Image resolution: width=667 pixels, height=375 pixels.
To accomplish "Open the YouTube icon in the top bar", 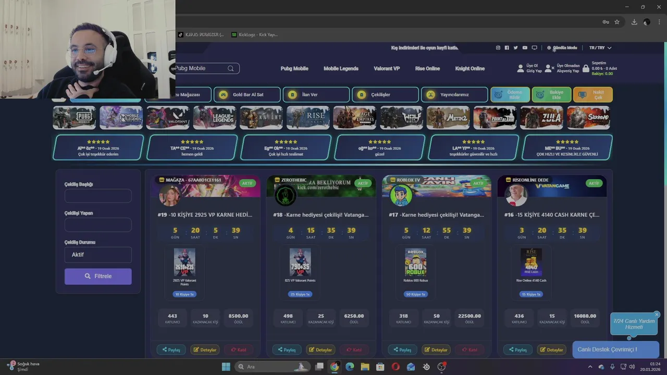I will (525, 48).
